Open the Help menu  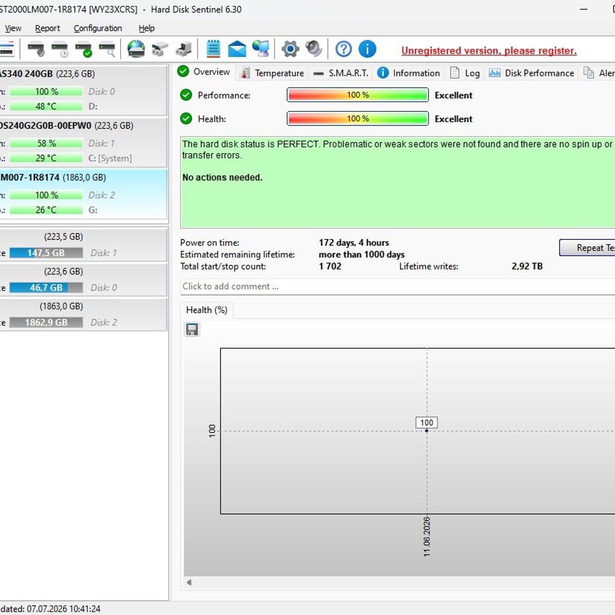click(x=147, y=28)
